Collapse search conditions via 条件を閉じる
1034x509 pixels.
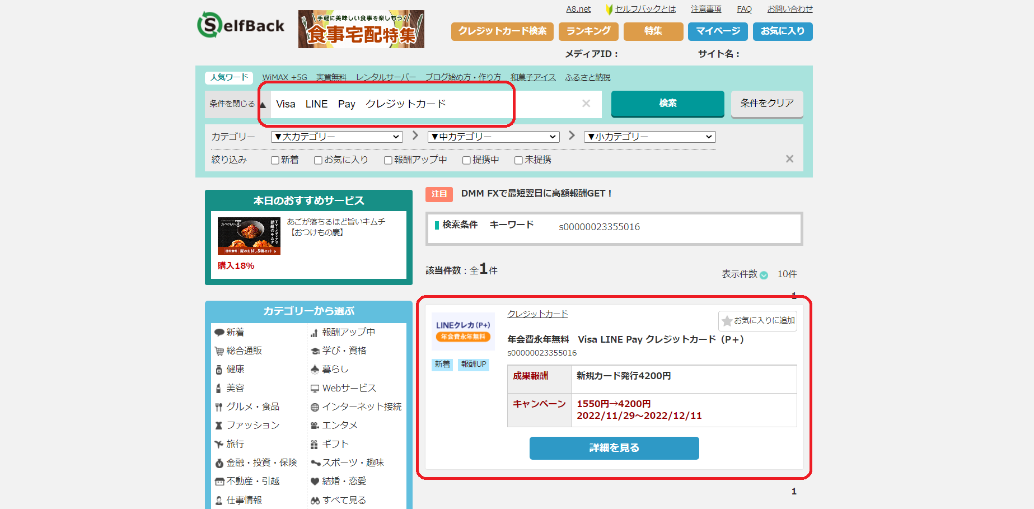tap(237, 104)
